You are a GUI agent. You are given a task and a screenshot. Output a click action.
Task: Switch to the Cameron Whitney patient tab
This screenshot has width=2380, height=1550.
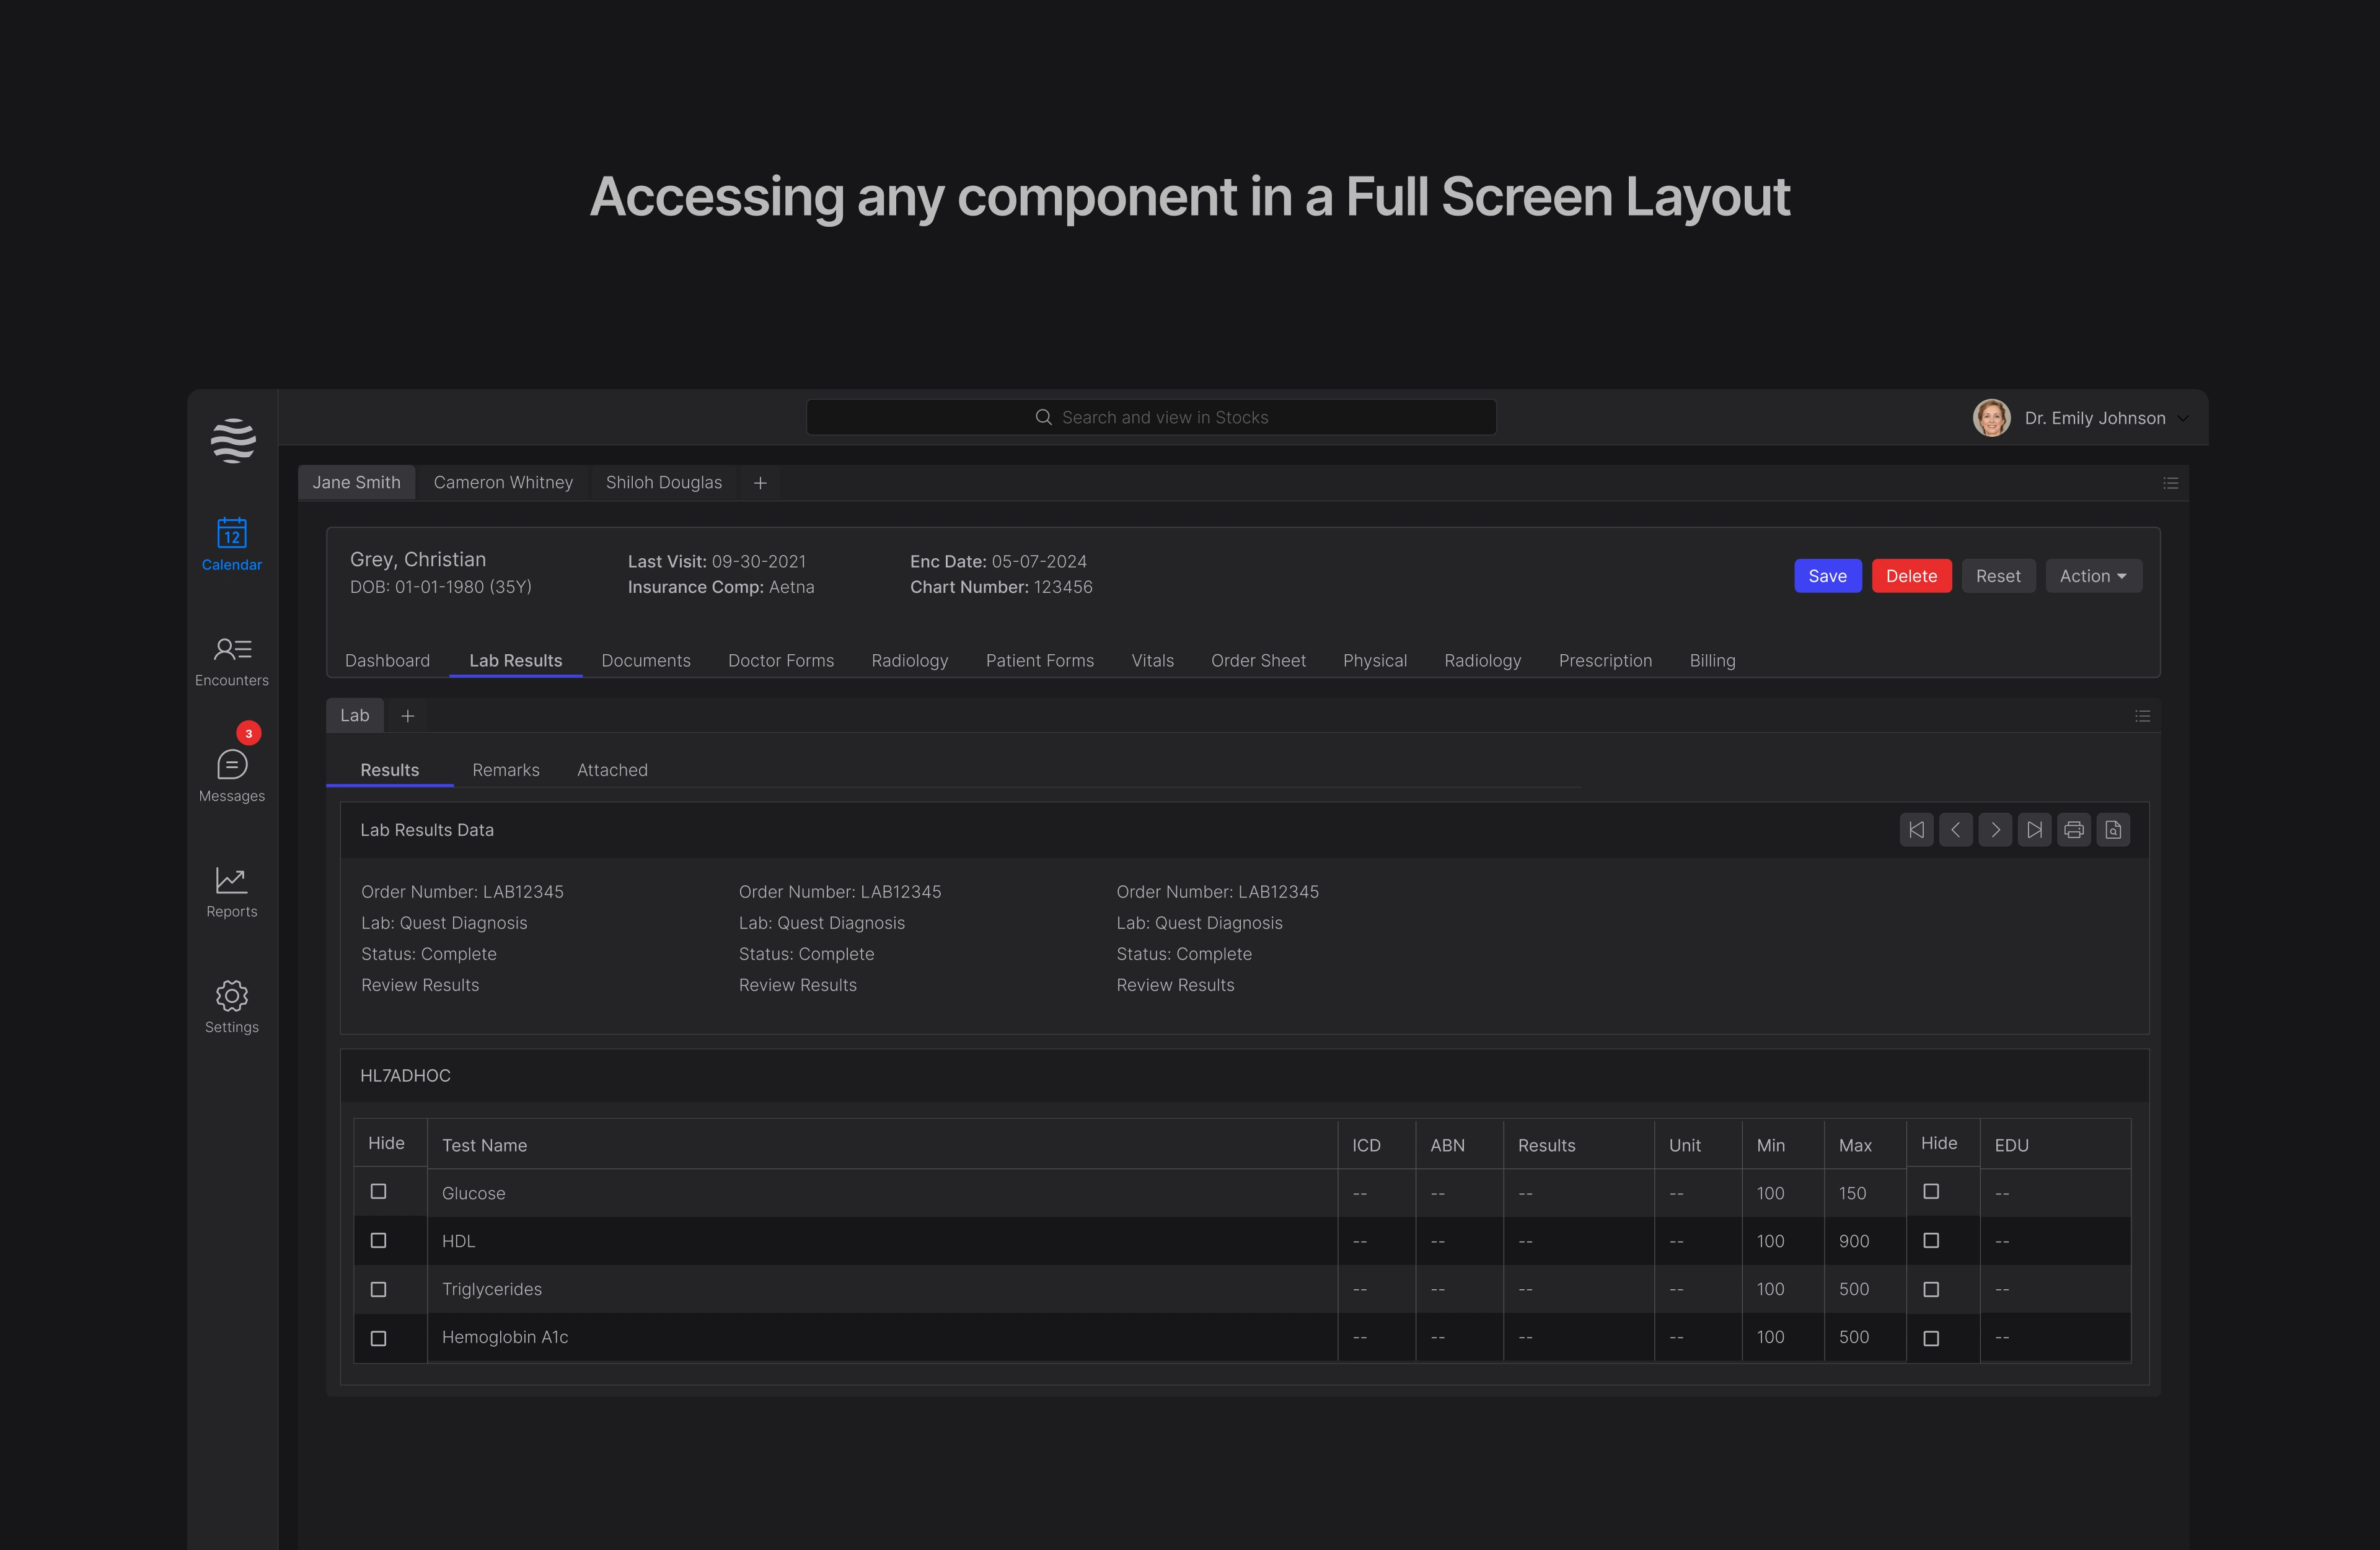click(503, 483)
